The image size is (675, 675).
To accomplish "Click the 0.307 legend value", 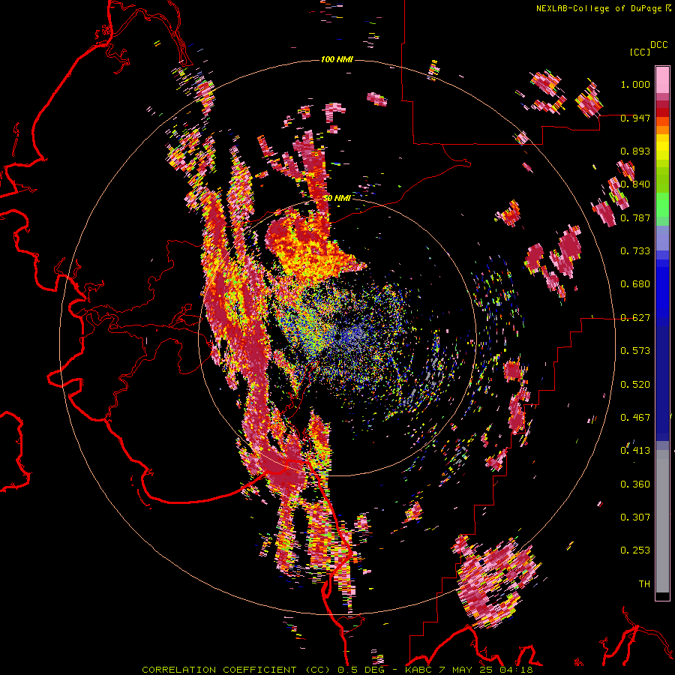I will coord(635,517).
